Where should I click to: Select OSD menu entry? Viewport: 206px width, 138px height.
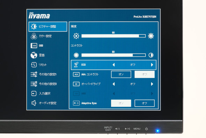point(41,46)
